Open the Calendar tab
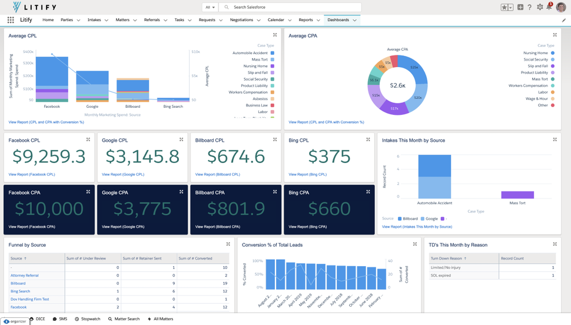Image resolution: width=571 pixels, height=325 pixels. 275,20
